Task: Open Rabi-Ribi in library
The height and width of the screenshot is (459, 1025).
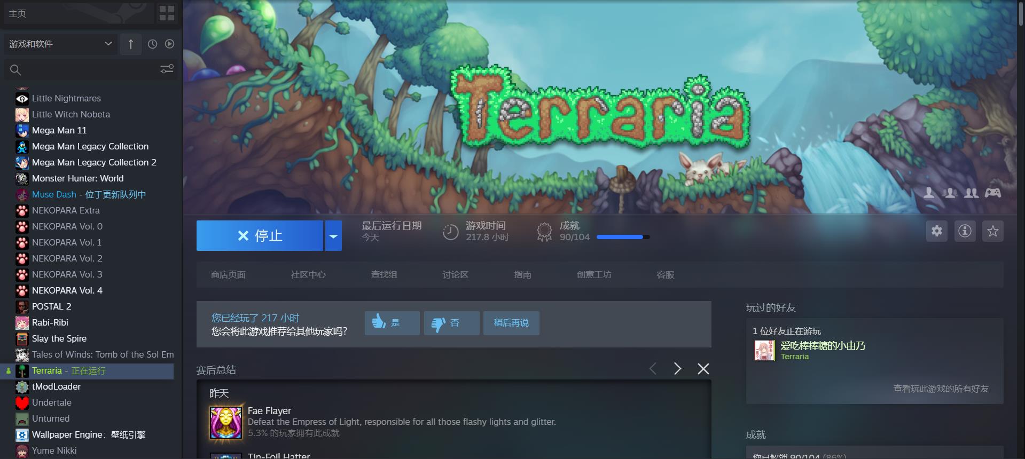Action: 50,322
